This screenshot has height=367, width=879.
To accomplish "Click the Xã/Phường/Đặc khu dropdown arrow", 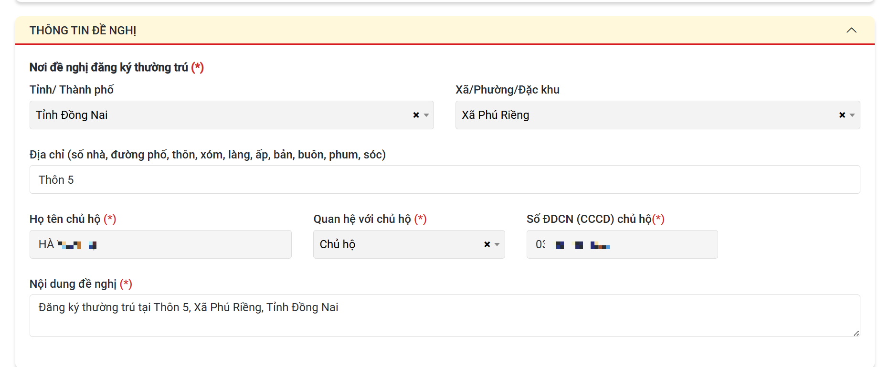I will [x=852, y=115].
